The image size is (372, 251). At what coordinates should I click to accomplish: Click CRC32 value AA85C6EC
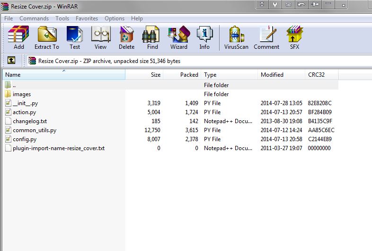click(x=321, y=130)
